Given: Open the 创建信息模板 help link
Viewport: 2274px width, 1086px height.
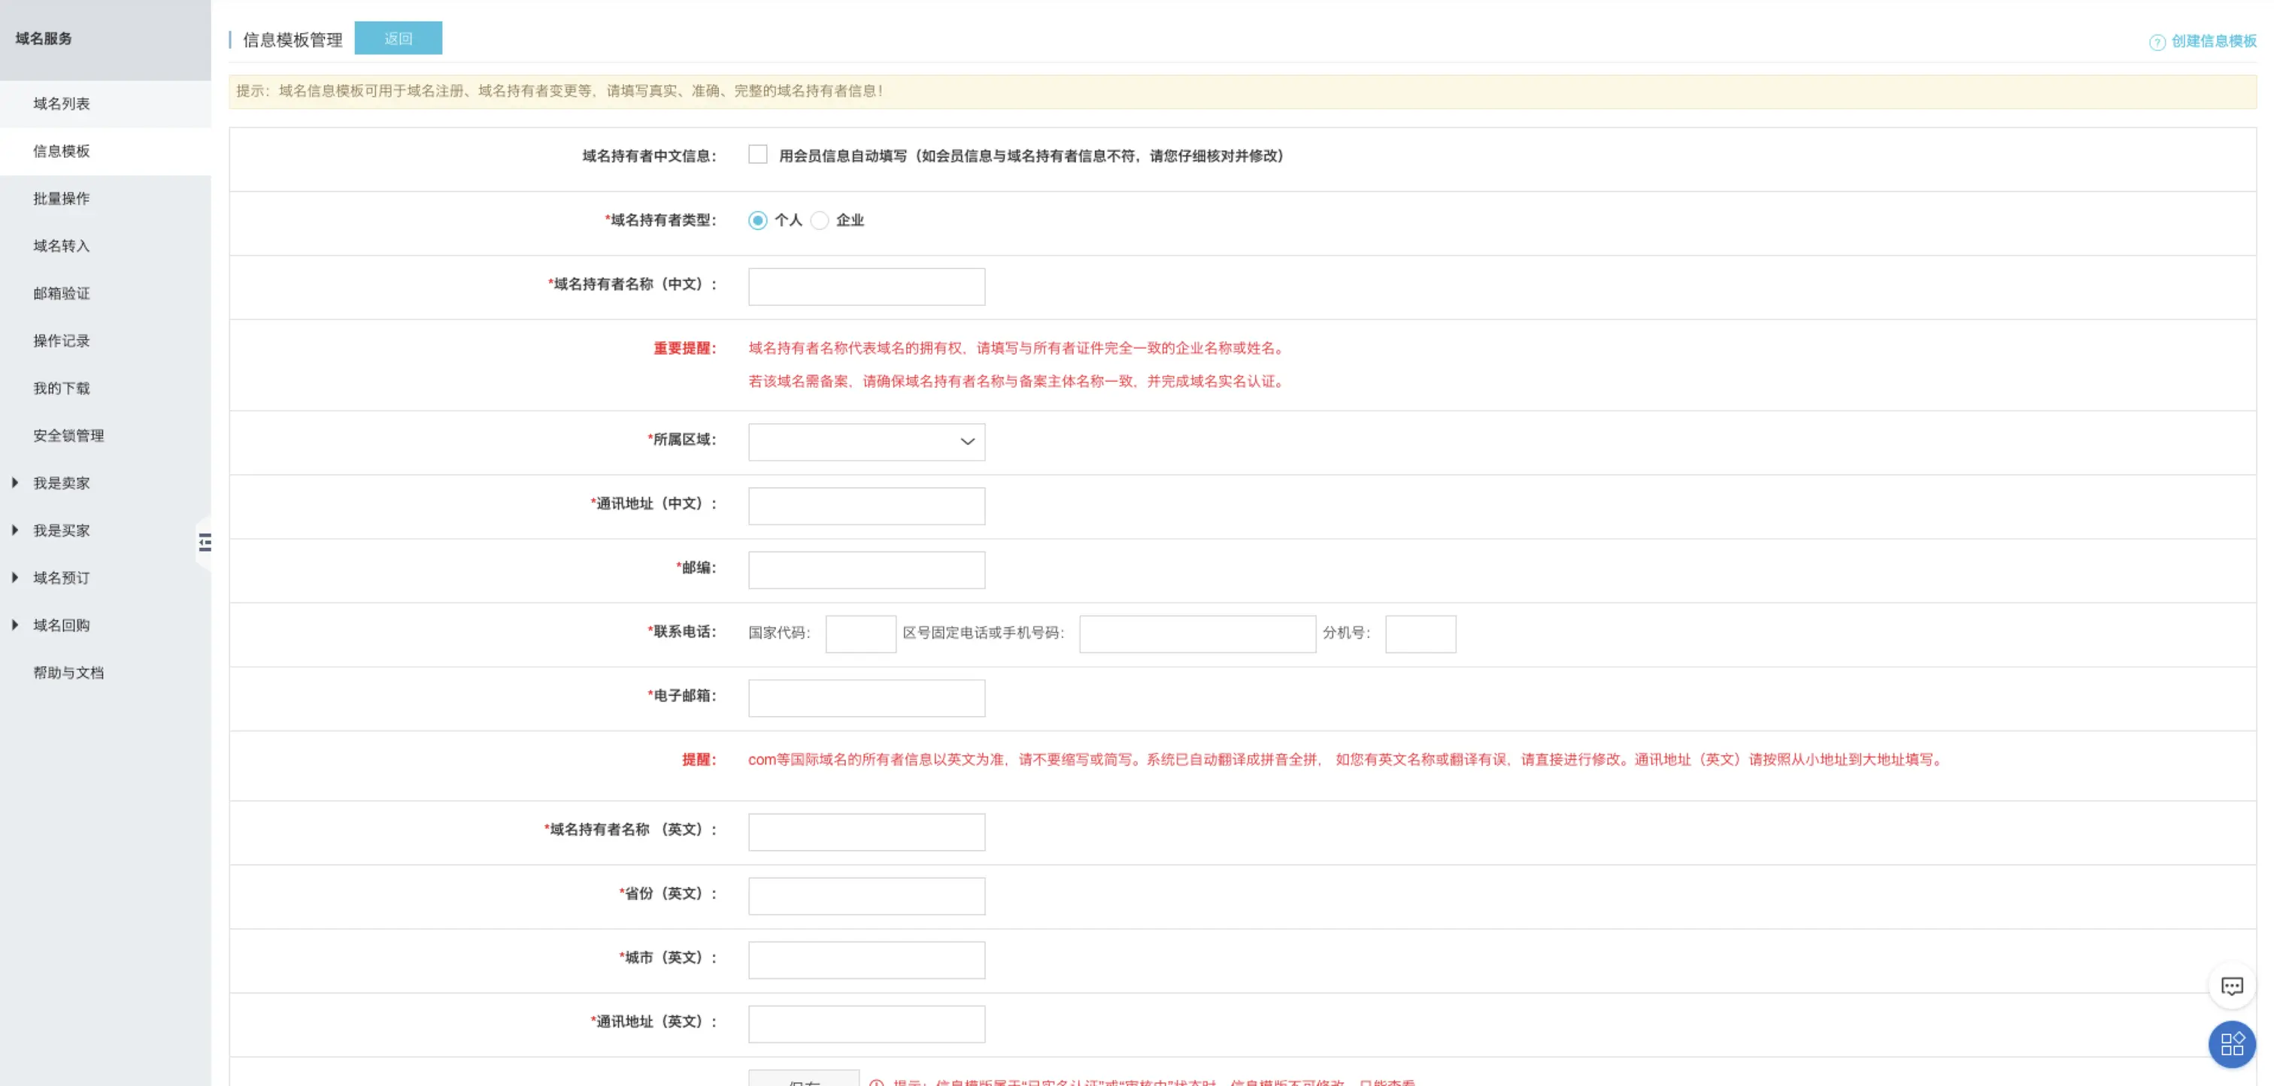Looking at the screenshot, I should click(2212, 41).
